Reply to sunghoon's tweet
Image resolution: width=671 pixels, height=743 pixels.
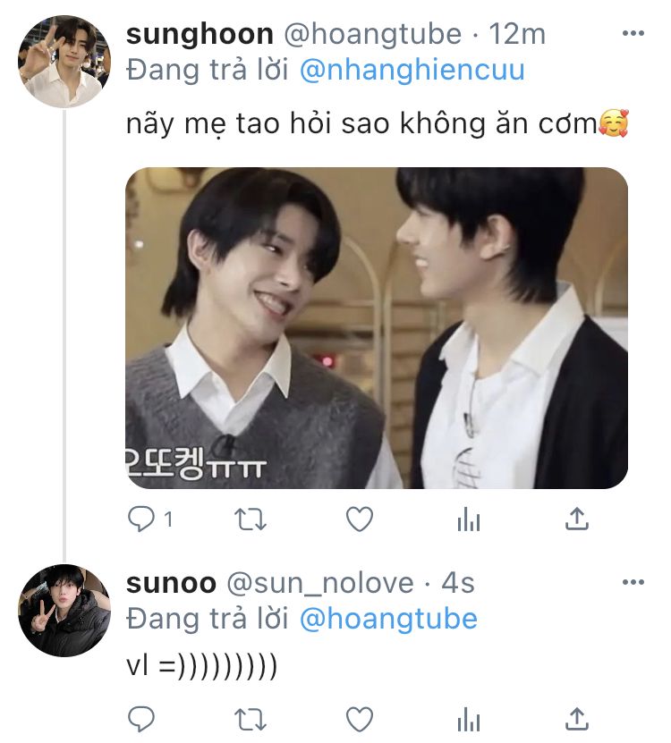click(141, 519)
